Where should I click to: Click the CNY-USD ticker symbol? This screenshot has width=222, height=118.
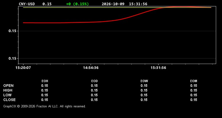(x=27, y=4)
